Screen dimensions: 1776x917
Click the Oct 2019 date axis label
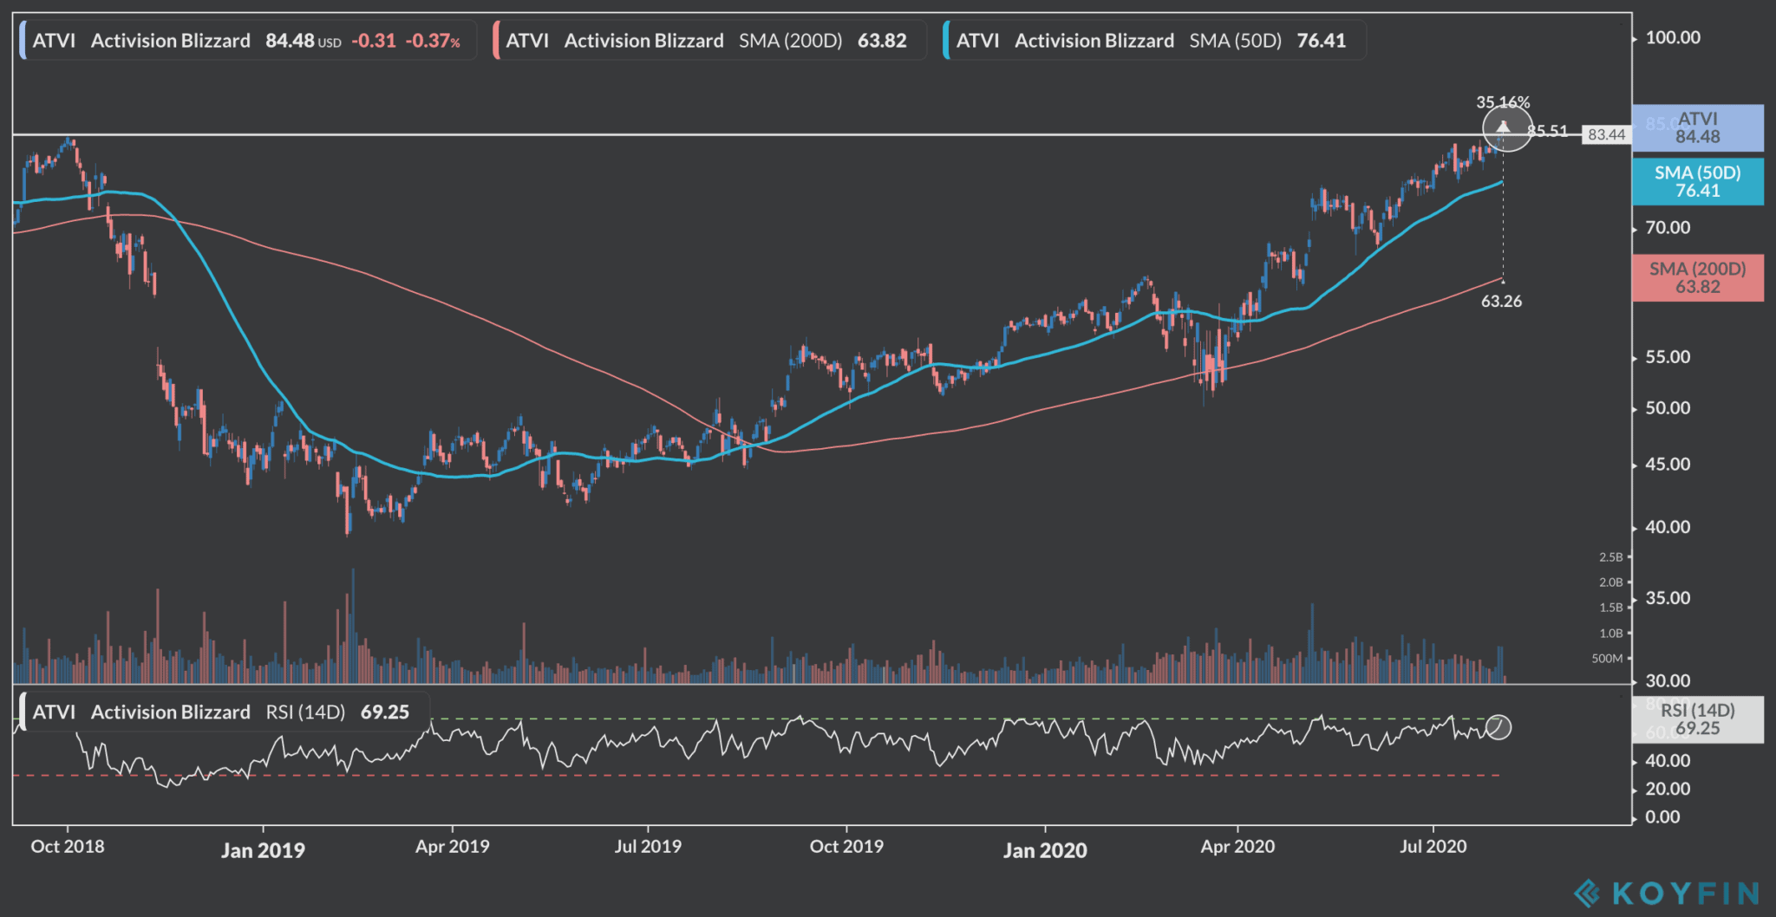coord(846,846)
